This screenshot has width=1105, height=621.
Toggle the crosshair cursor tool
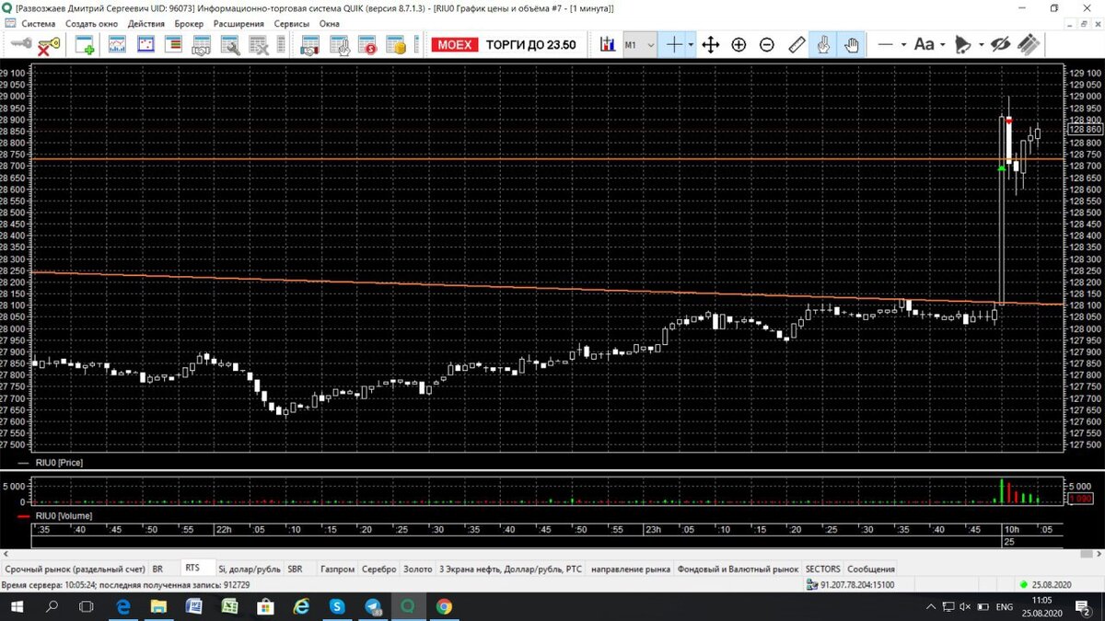click(675, 44)
